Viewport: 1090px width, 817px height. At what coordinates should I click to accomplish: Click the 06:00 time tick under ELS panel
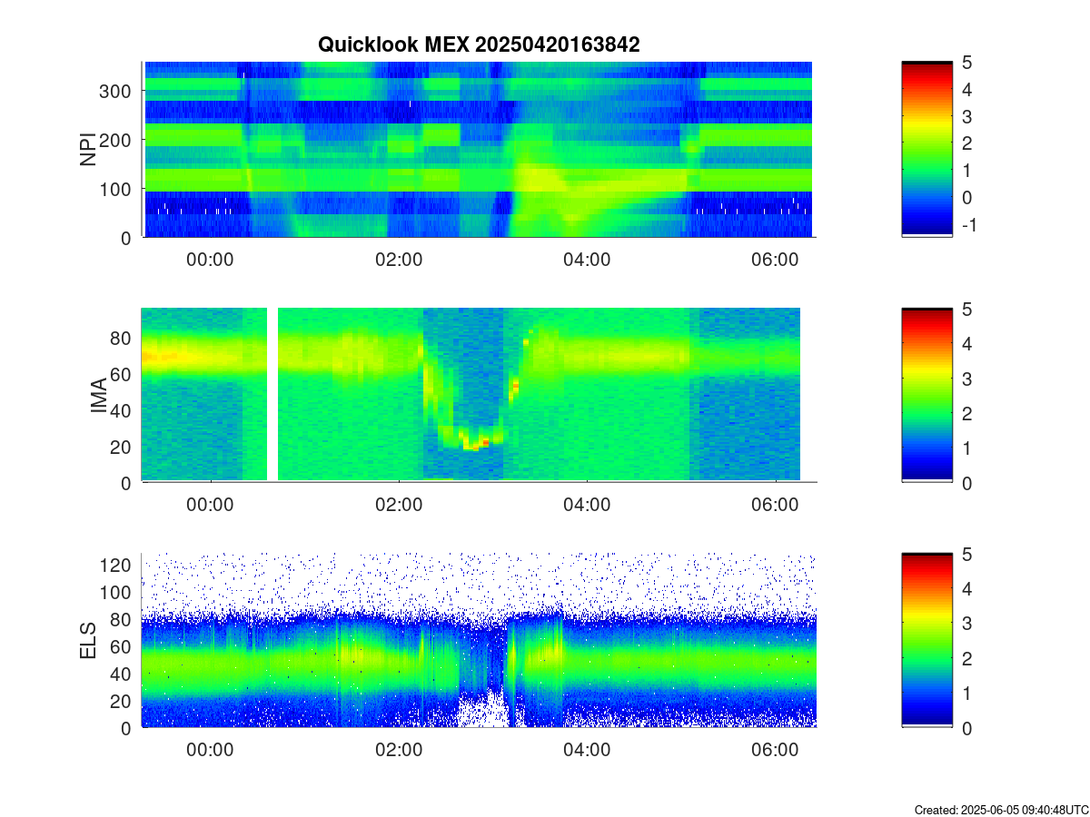click(775, 750)
